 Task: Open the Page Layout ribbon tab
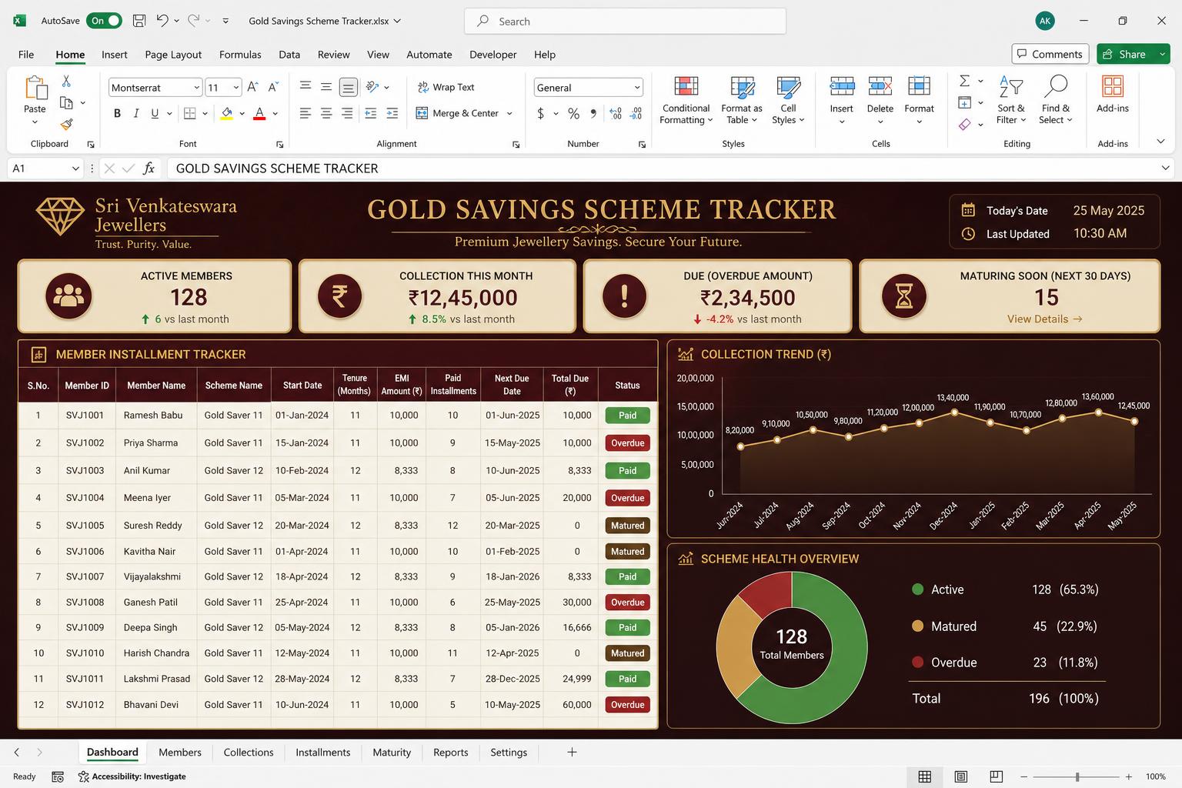click(x=173, y=55)
